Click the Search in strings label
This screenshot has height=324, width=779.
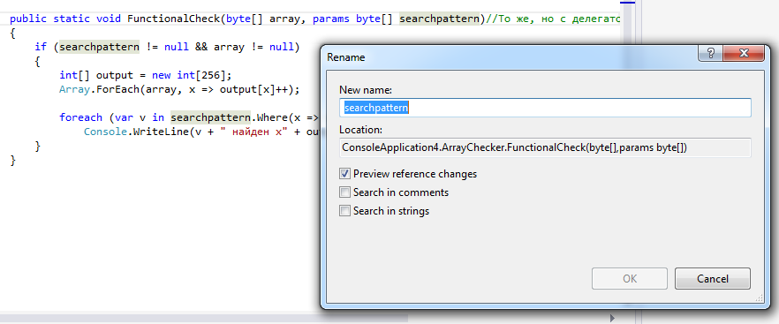click(391, 211)
